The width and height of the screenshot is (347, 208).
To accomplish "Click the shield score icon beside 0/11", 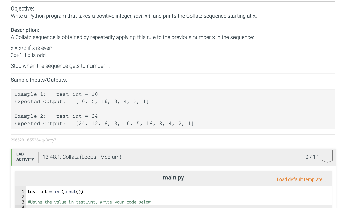I will (x=328, y=156).
